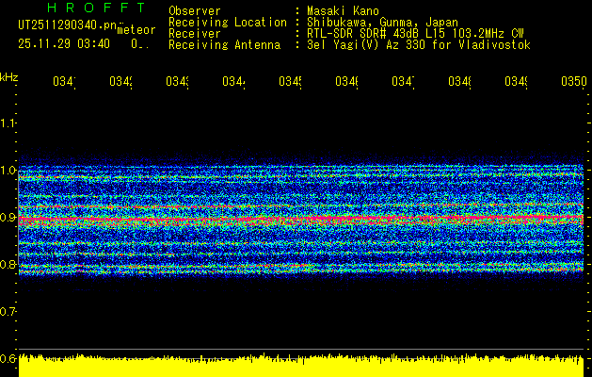This screenshot has width=592, height=377.
Task: Click the 0.7 kHz frequency tick
Action: point(8,311)
